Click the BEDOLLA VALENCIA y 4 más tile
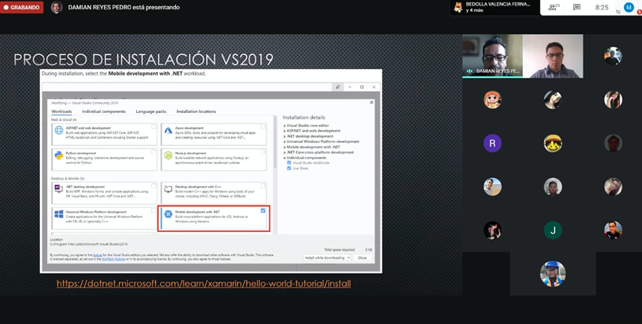Screen dimensions: 642x324 [494, 8]
